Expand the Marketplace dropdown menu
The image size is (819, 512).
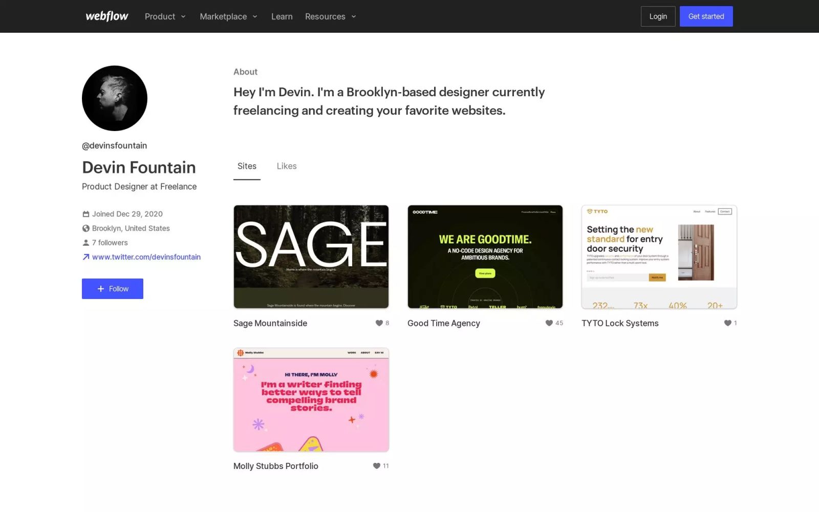click(228, 16)
